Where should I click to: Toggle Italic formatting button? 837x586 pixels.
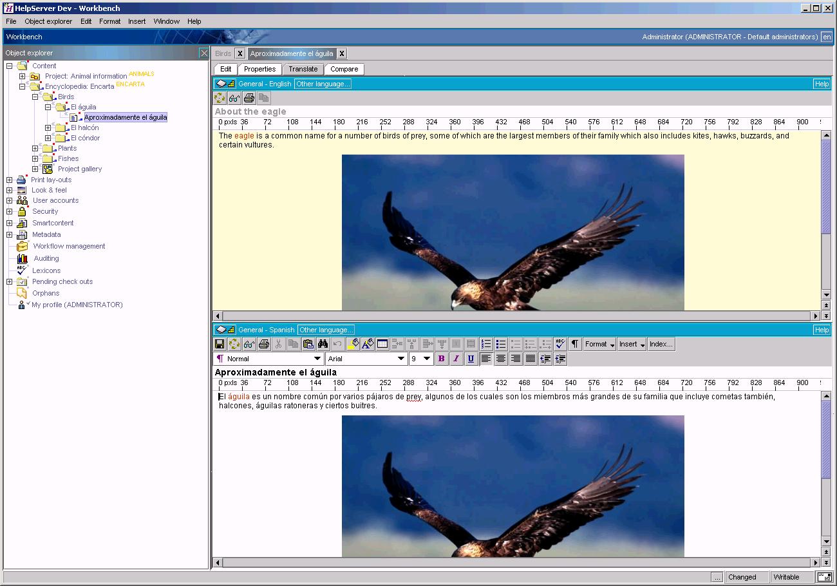[456, 359]
